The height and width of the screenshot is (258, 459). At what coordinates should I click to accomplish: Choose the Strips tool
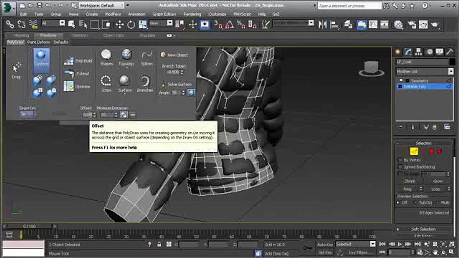coord(106,84)
